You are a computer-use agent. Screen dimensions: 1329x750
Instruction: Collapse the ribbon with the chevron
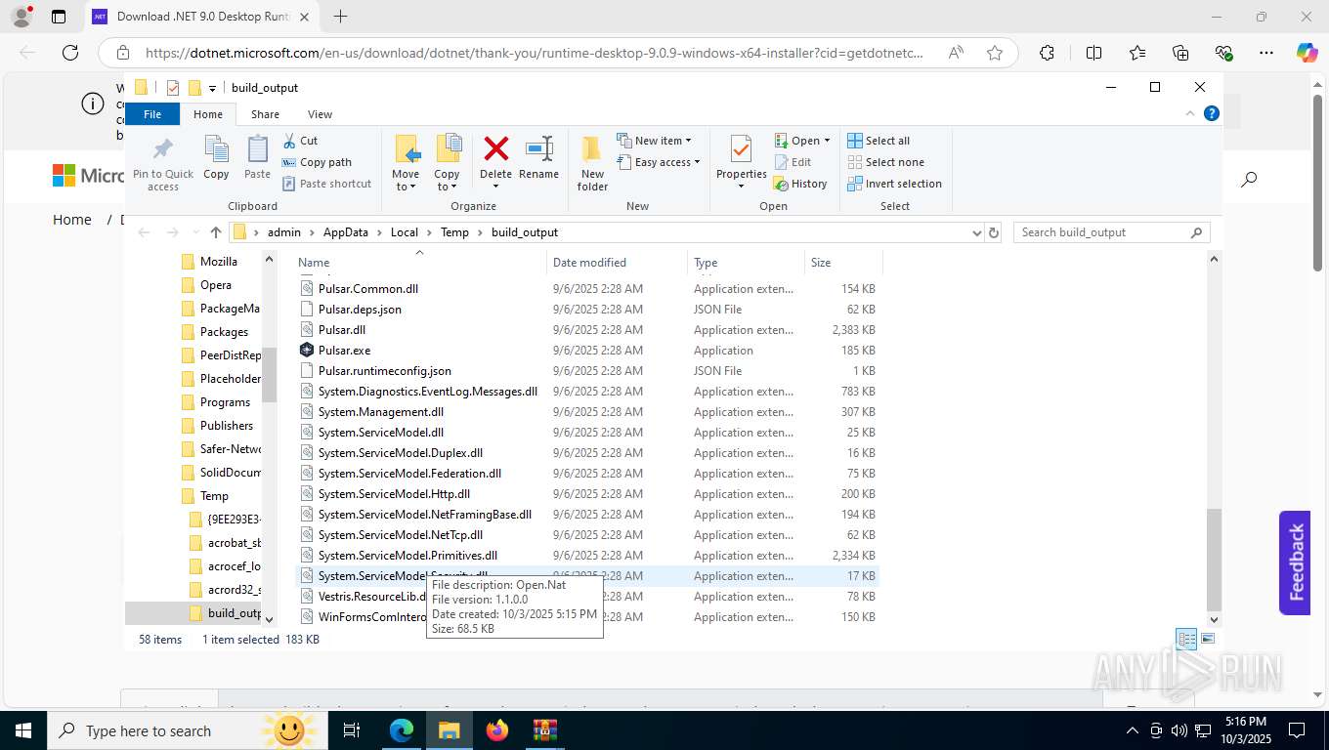pyautogui.click(x=1190, y=113)
